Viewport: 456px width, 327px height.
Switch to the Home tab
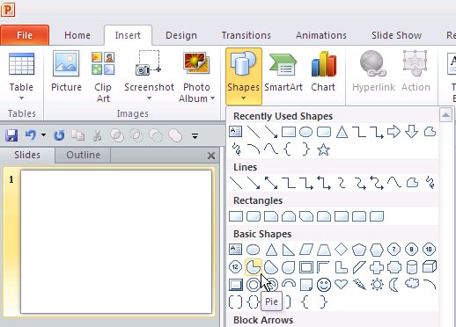(77, 35)
